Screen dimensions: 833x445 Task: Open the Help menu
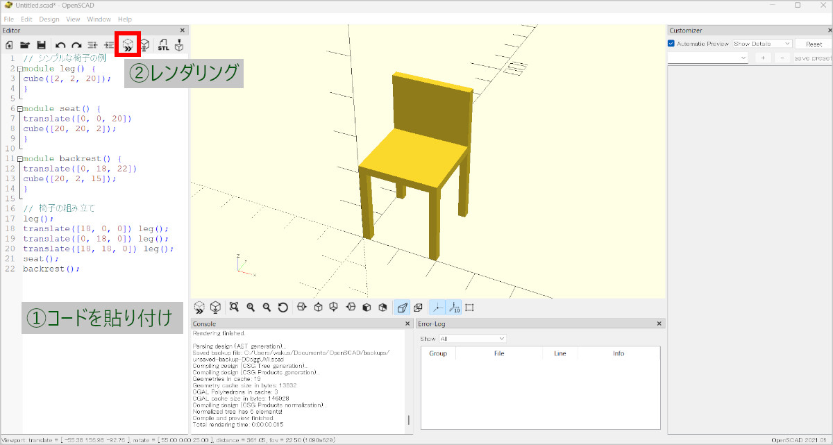(125, 19)
